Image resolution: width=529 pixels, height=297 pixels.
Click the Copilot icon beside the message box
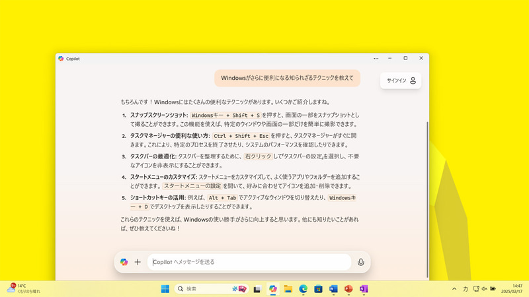(x=124, y=261)
